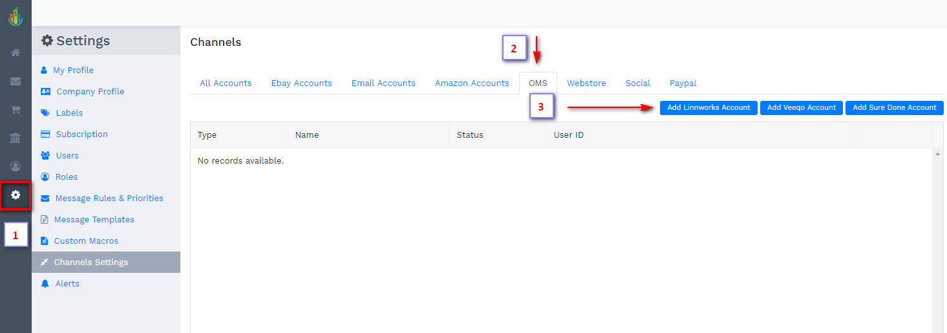Switch to the Ebay Accounts tab

301,83
